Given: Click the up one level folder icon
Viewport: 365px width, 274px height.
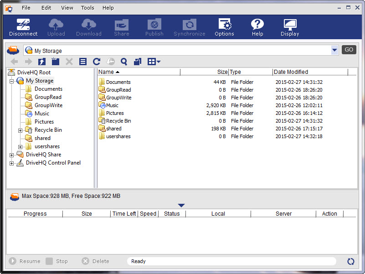Looking at the screenshot, I should pos(42,62).
